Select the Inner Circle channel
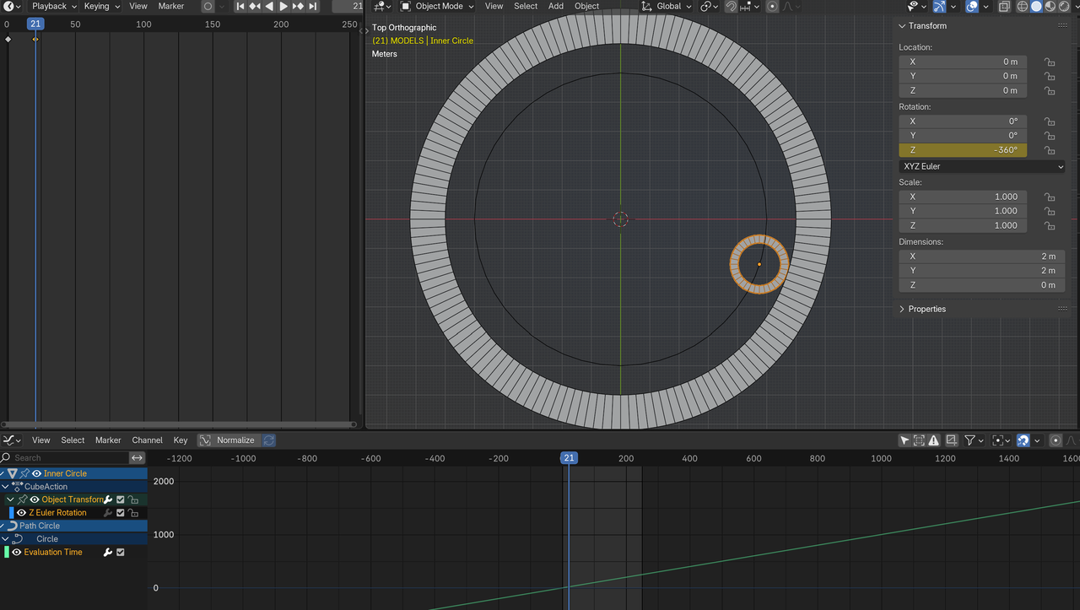This screenshot has height=610, width=1080. (x=65, y=473)
